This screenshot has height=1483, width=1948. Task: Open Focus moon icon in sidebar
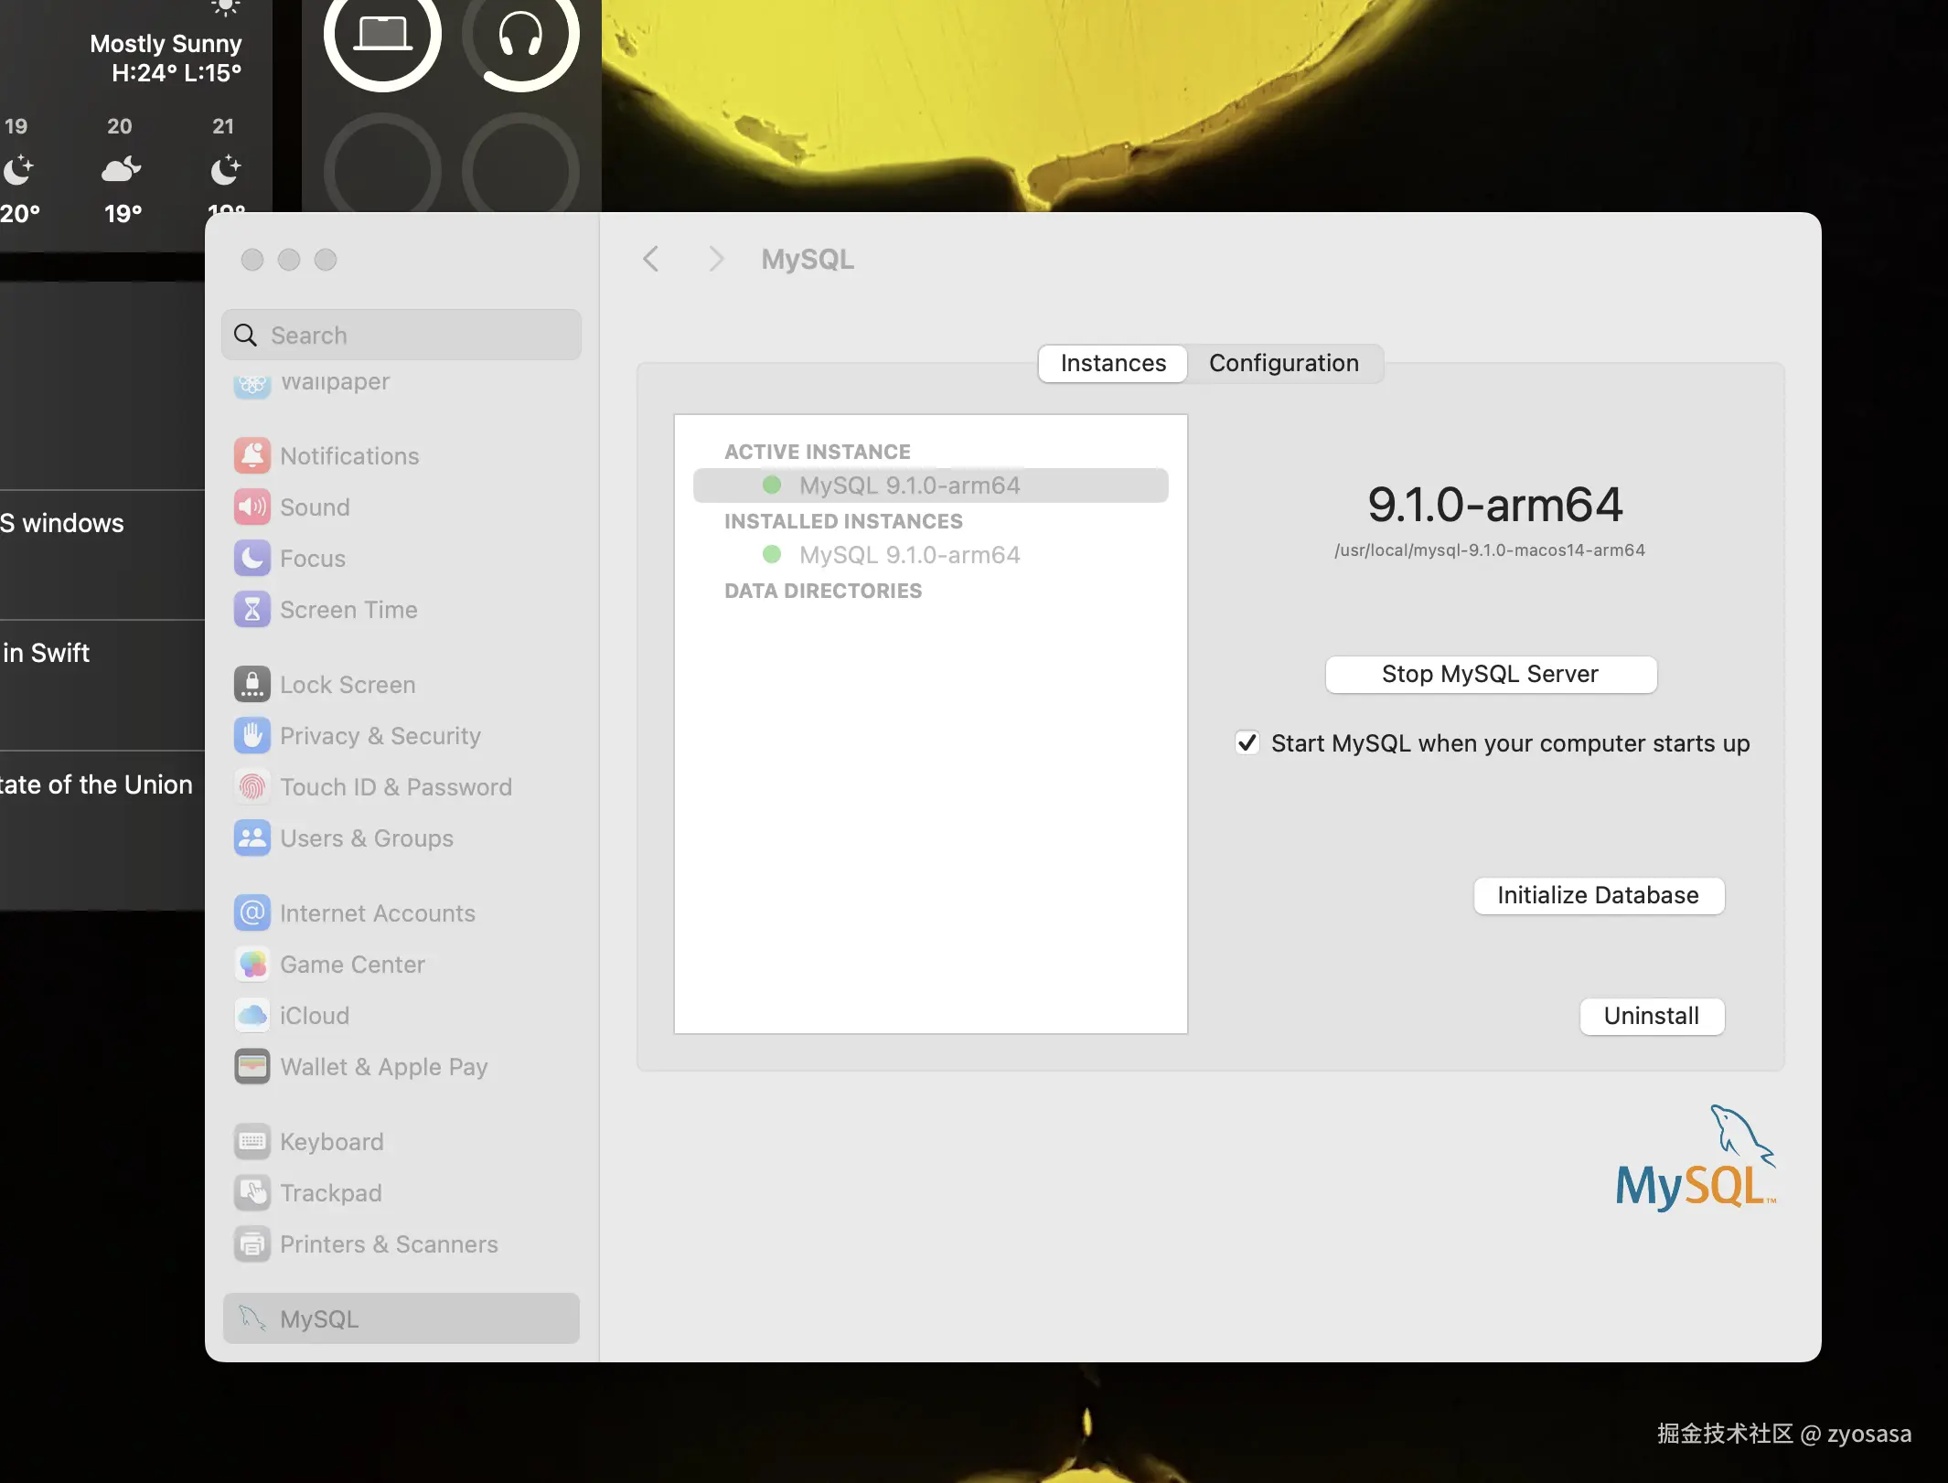(252, 558)
